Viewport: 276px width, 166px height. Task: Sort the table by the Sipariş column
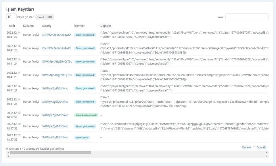click(x=47, y=26)
